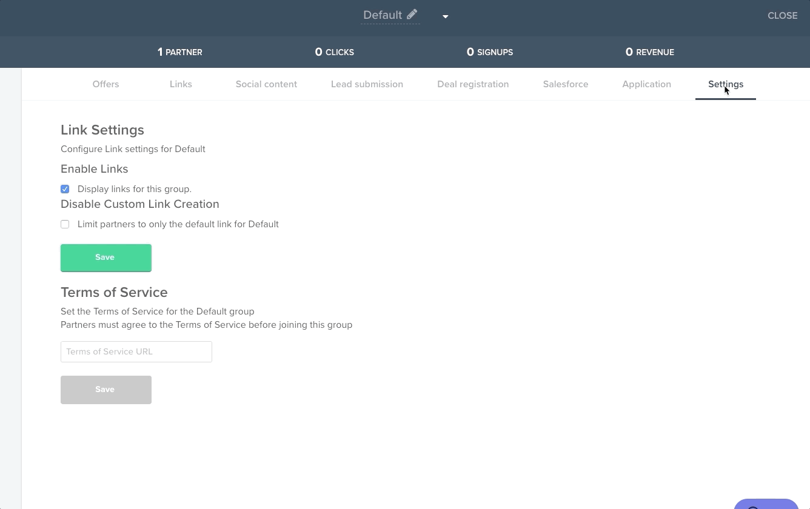Open the Salesforce tab
The width and height of the screenshot is (810, 509).
click(565, 84)
